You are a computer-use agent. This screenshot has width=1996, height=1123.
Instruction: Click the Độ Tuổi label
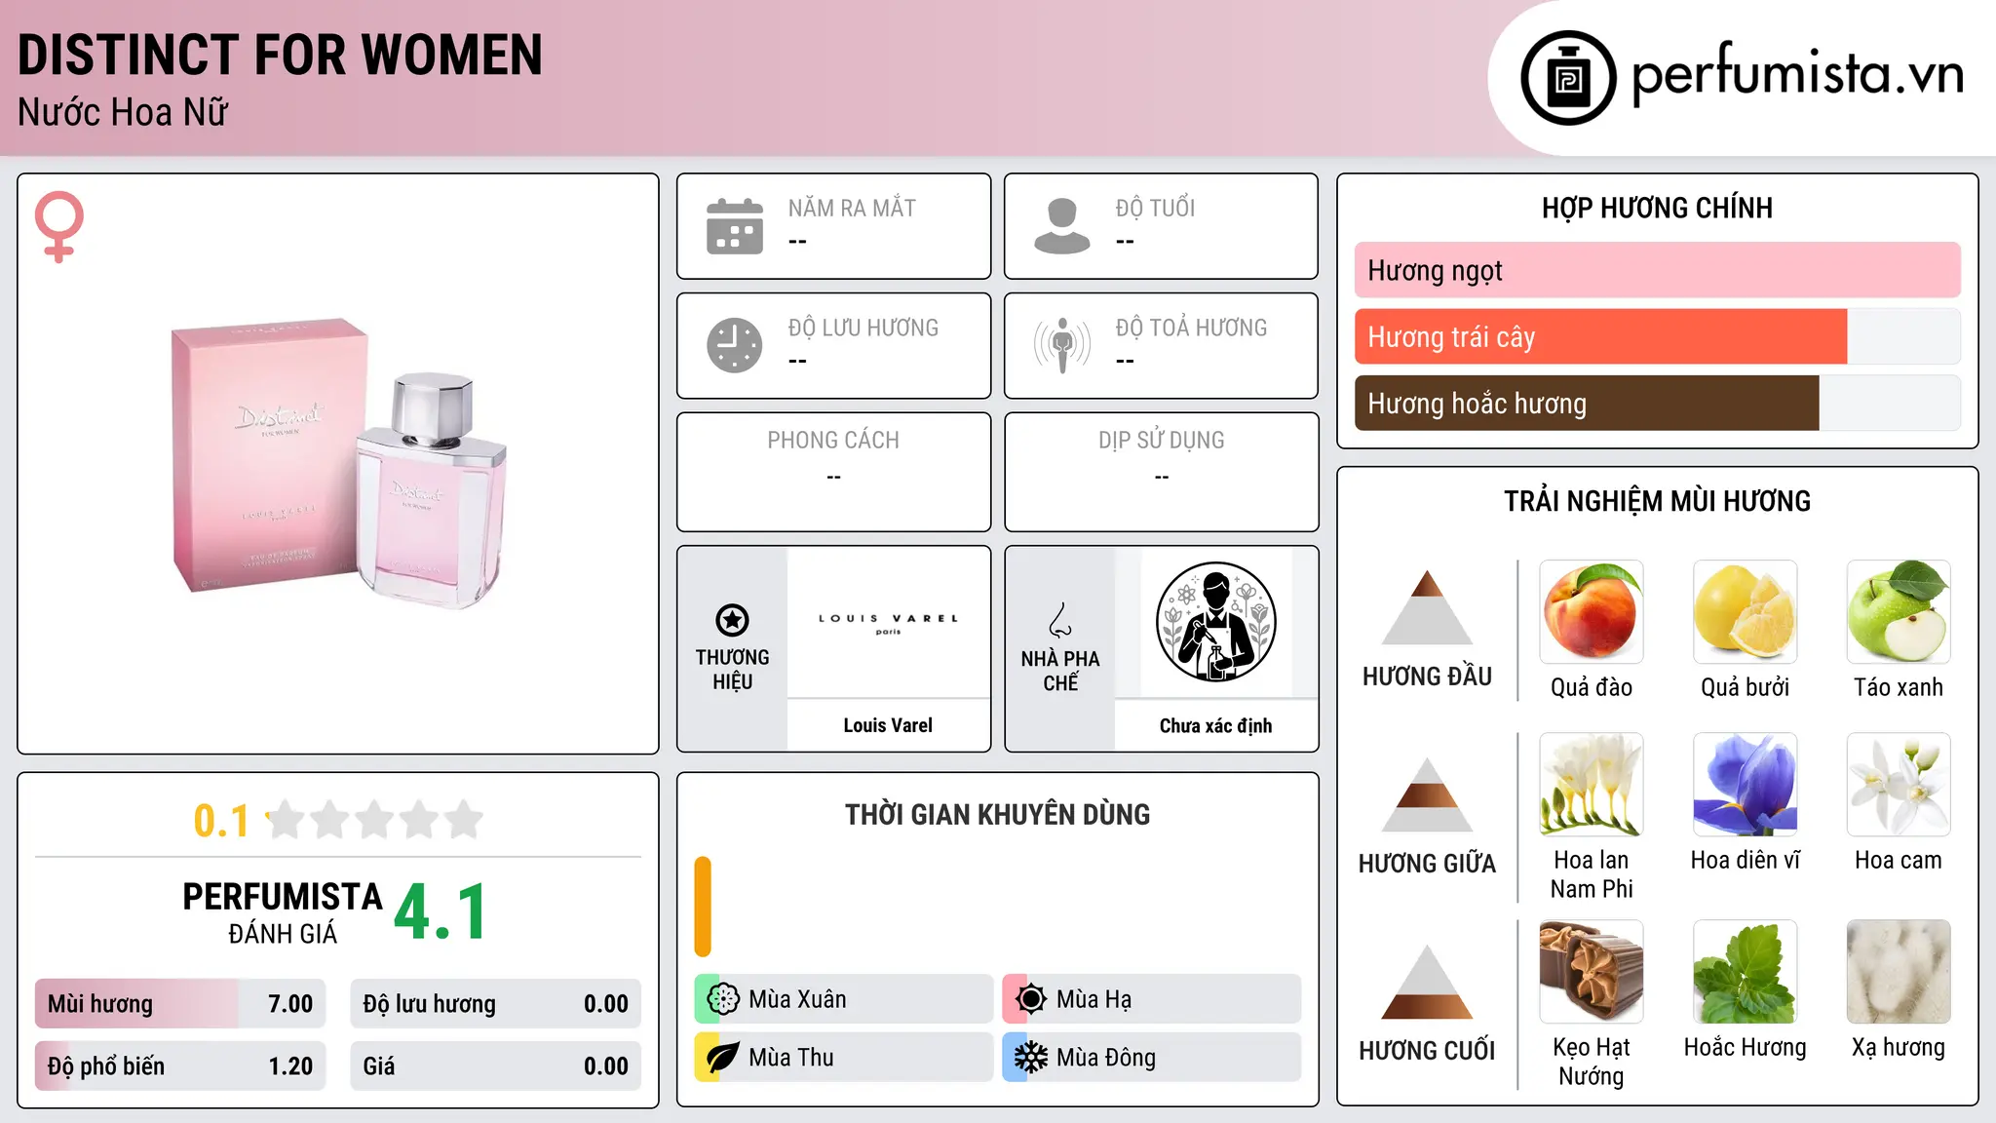point(1155,208)
